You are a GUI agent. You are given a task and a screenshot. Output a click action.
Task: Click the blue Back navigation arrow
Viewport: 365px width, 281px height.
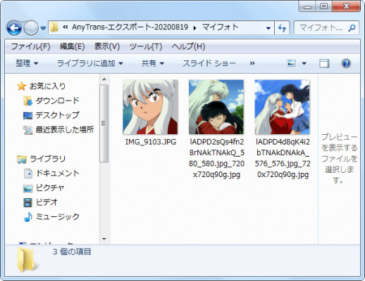pyautogui.click(x=14, y=28)
